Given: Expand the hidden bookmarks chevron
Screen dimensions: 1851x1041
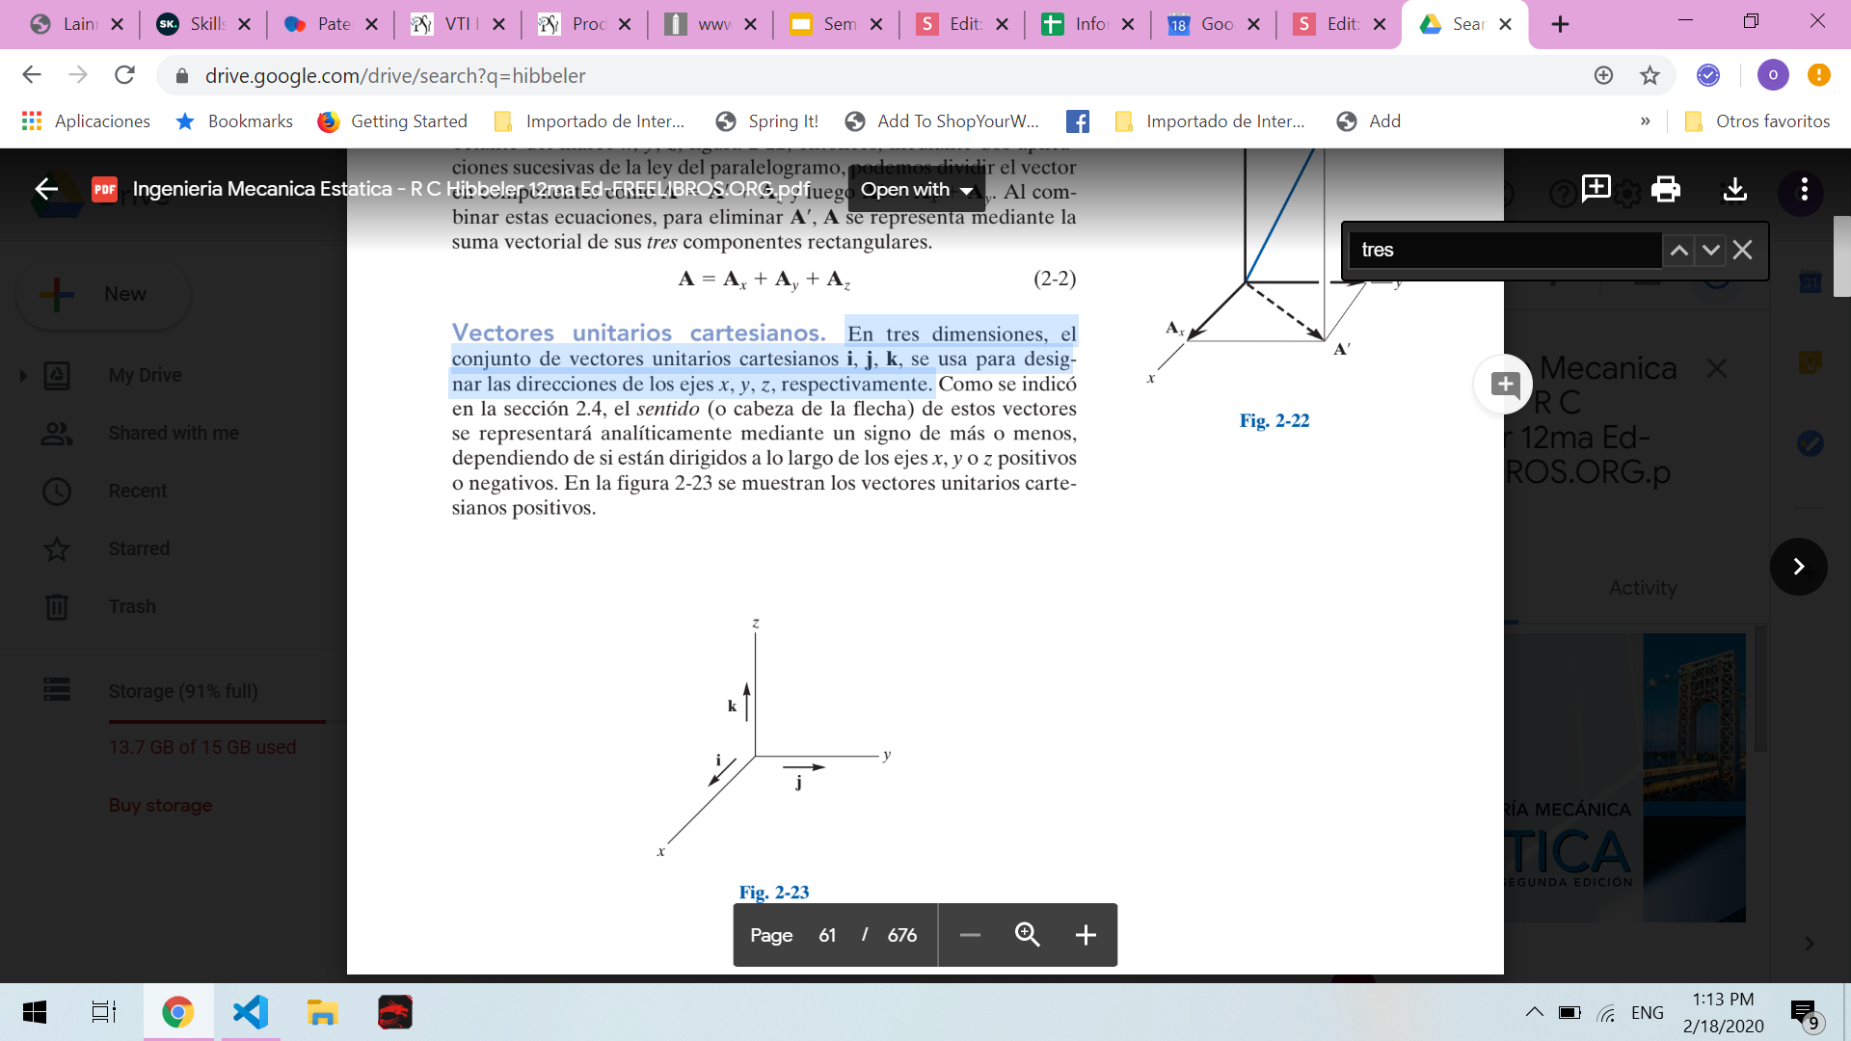Looking at the screenshot, I should click(x=1645, y=121).
